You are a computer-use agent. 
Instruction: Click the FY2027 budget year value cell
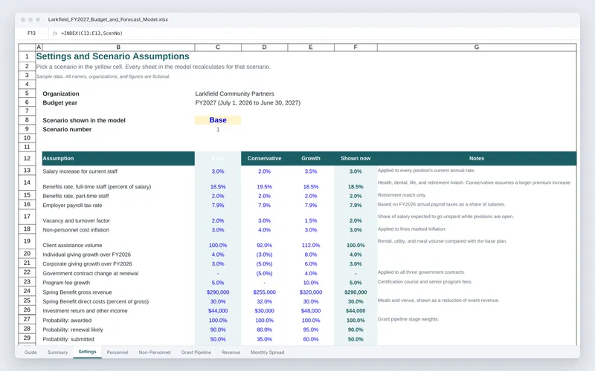(248, 102)
